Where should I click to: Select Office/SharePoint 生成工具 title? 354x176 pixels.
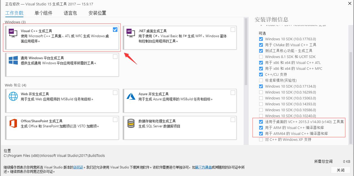(42, 121)
